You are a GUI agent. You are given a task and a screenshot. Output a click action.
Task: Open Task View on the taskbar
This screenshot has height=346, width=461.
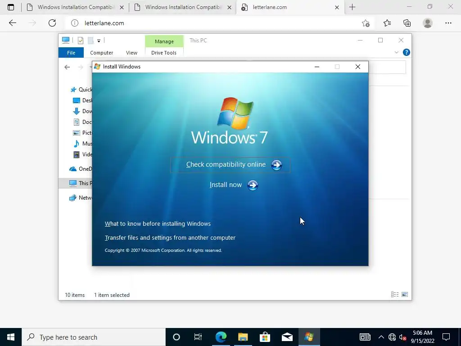click(x=198, y=337)
